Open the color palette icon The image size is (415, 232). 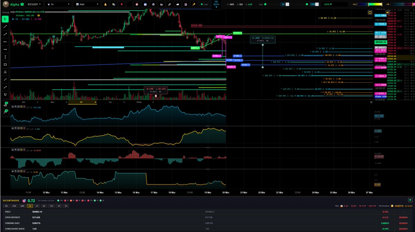tap(137, 4)
